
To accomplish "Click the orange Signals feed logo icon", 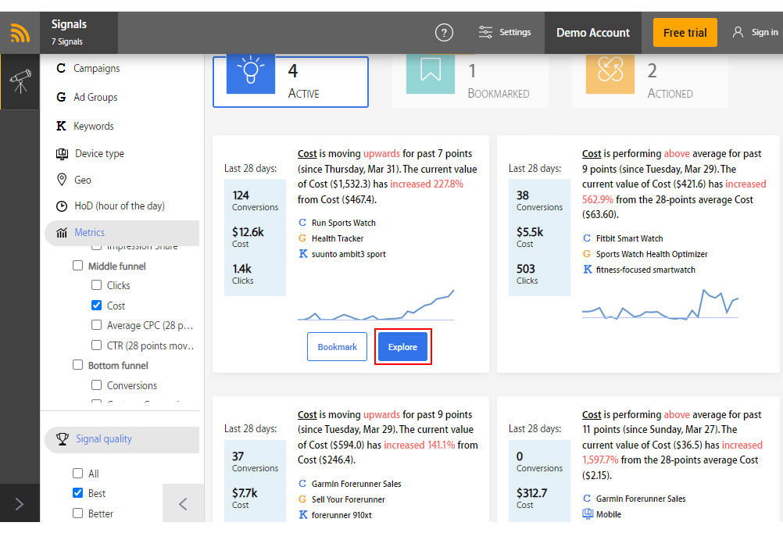I will tap(20, 34).
